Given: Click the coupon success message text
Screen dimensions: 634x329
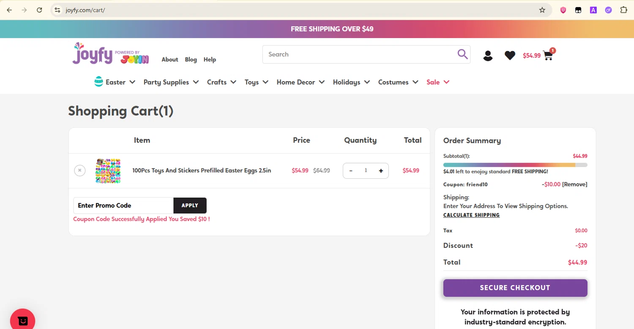Looking at the screenshot, I should (x=142, y=219).
